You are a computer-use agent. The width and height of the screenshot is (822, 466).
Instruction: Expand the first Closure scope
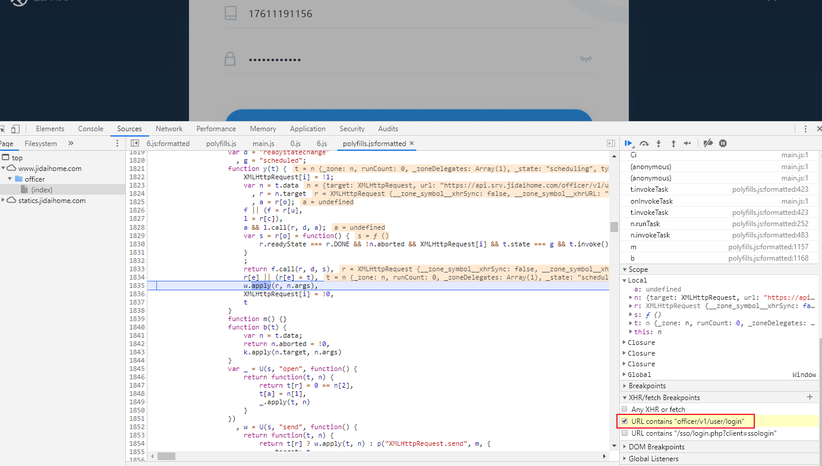click(624, 343)
